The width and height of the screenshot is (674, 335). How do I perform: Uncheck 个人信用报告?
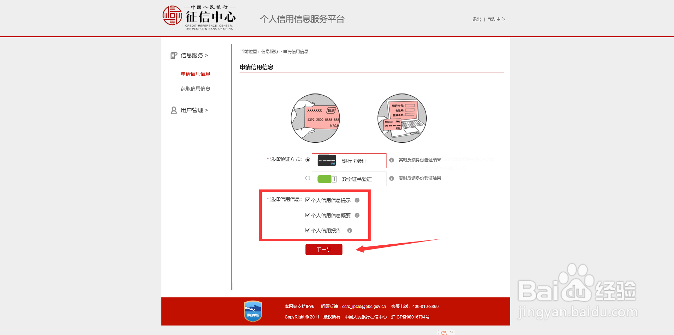(x=307, y=230)
